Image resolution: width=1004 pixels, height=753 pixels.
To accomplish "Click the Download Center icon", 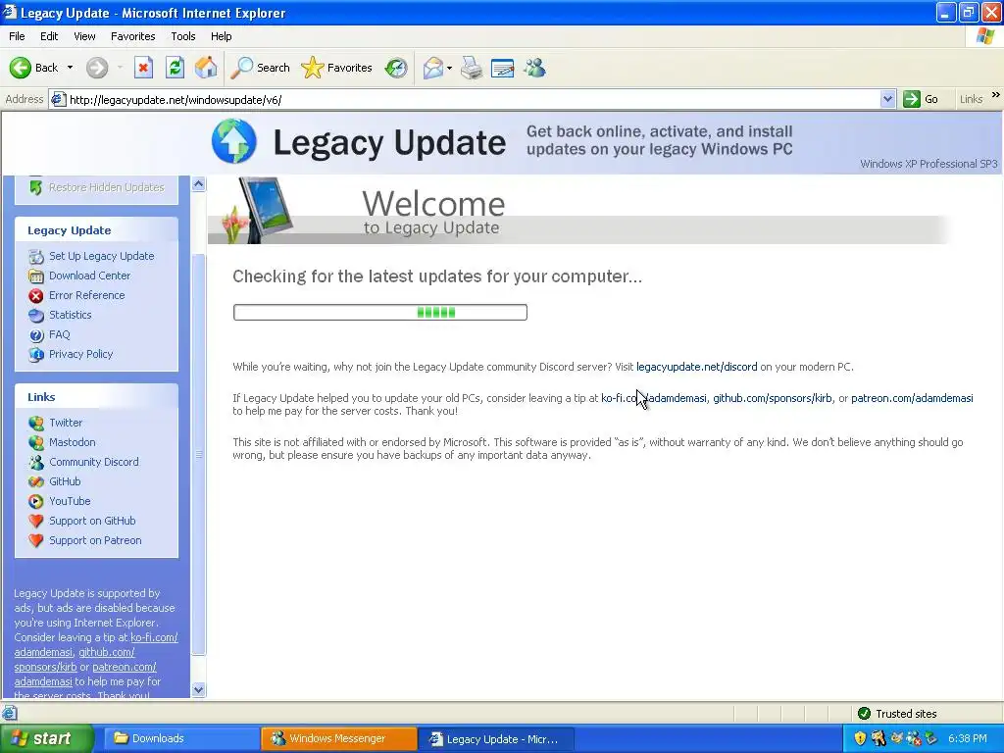I will (x=36, y=276).
